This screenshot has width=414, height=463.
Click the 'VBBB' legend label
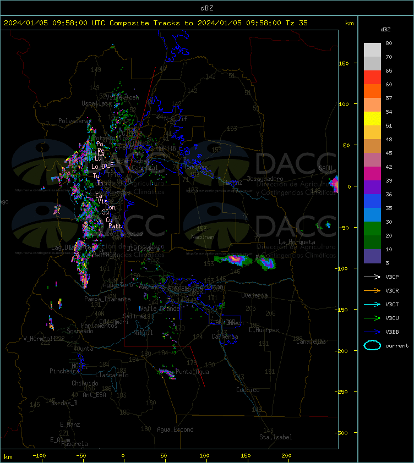point(392,332)
